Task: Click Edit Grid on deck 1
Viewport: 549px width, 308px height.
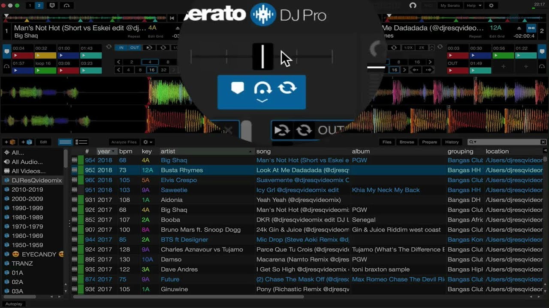Action: pos(155,36)
